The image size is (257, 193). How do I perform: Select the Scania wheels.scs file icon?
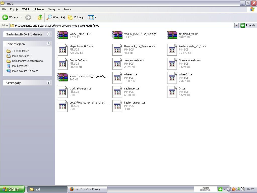pyautogui.click(x=172, y=64)
